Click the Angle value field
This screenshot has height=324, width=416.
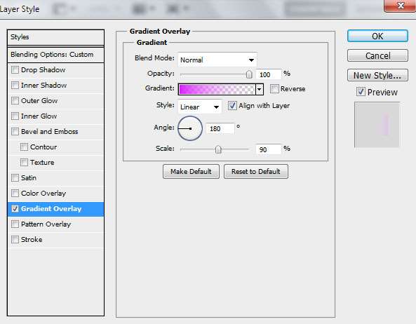pos(220,128)
